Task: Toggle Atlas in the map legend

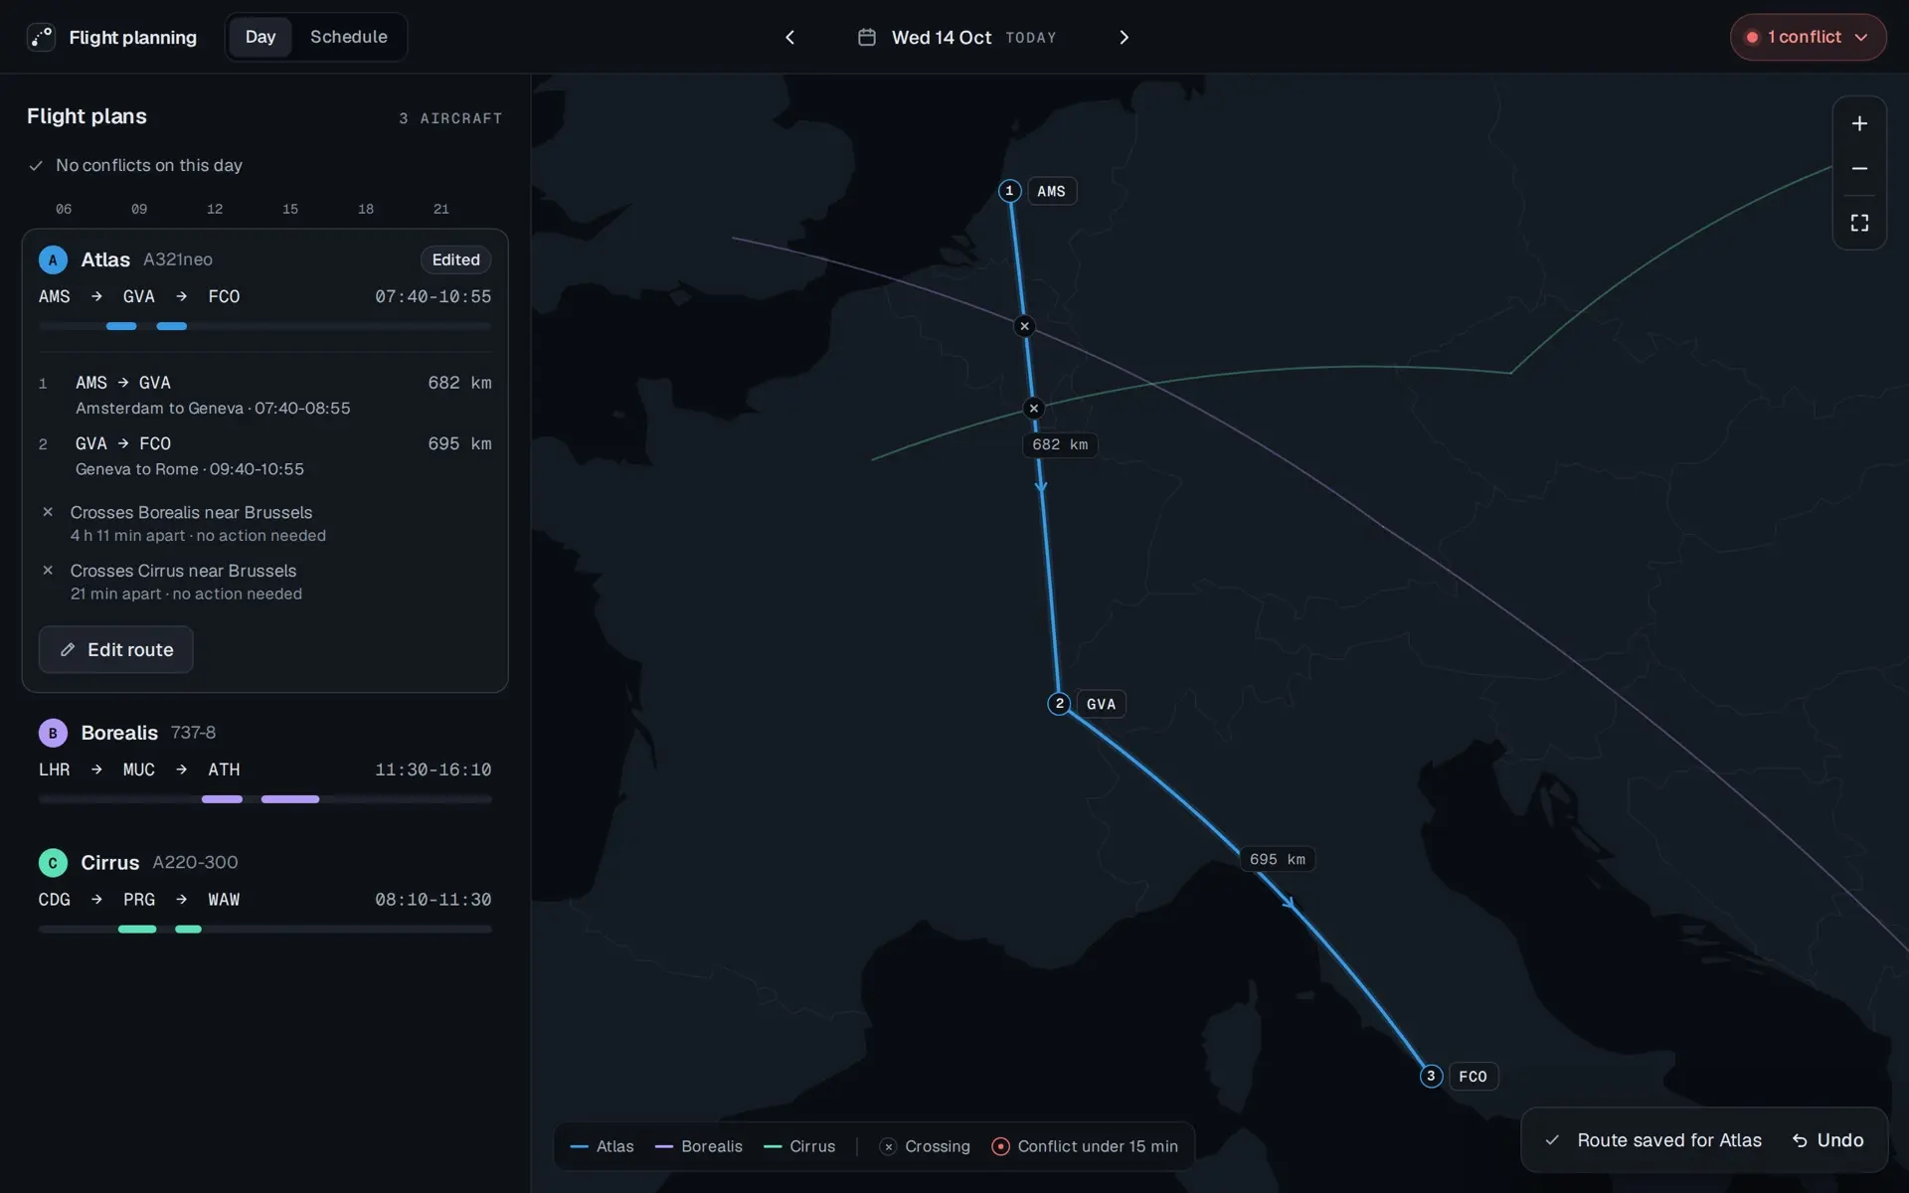Action: click(602, 1146)
